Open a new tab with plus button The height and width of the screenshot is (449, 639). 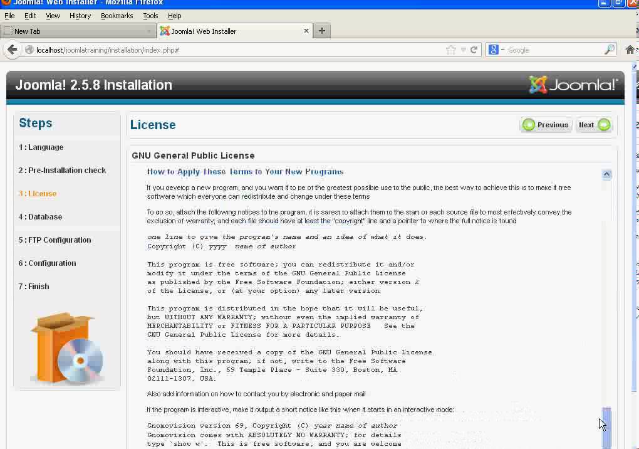click(x=321, y=31)
